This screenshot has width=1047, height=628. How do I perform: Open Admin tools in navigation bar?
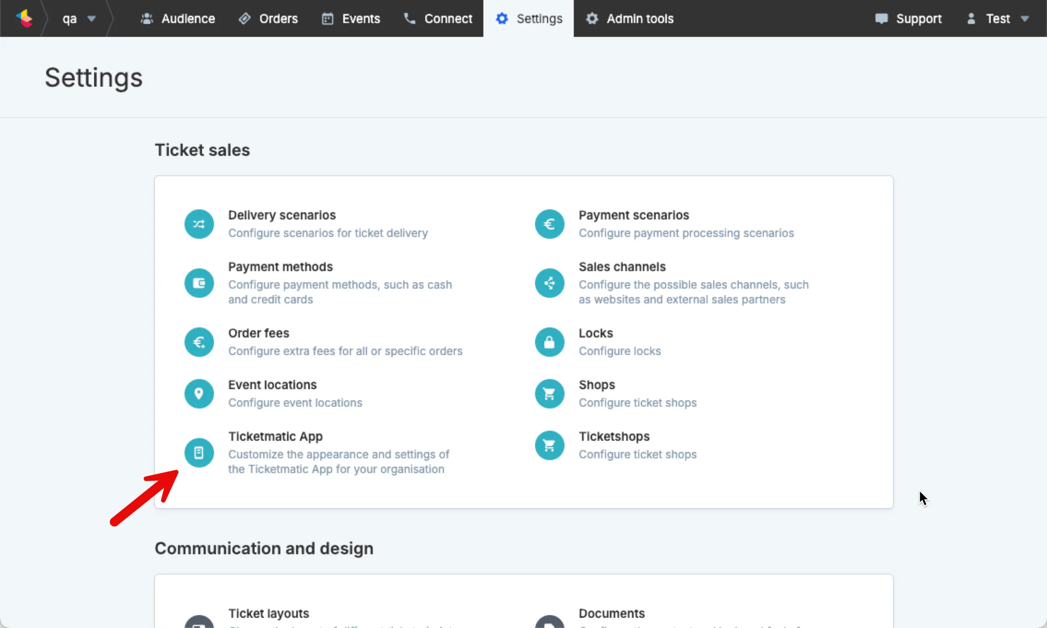pos(630,18)
